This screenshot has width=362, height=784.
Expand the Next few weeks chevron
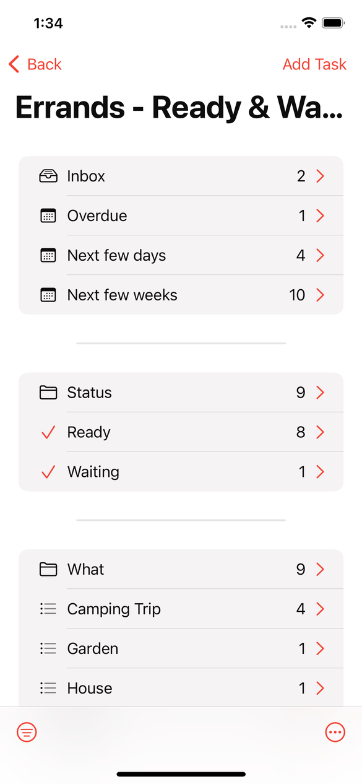point(320,295)
